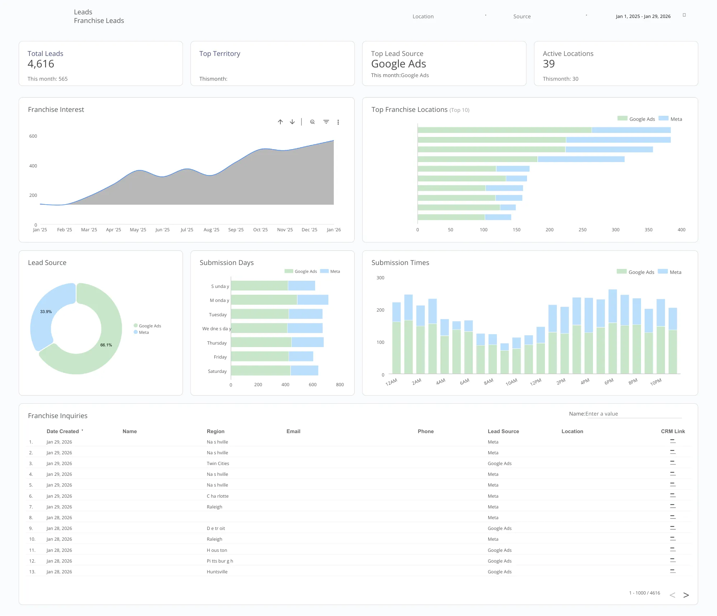Open CRM link icon for row 13
Image resolution: width=717 pixels, height=616 pixels.
[x=673, y=571]
